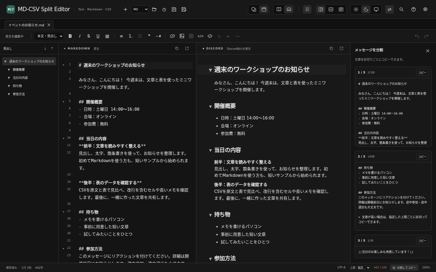Open search with the magnifier icon
The width and height of the screenshot is (436, 272).
[x=401, y=9]
